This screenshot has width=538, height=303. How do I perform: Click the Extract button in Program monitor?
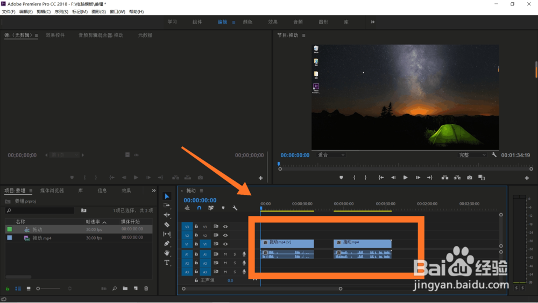coord(457,178)
